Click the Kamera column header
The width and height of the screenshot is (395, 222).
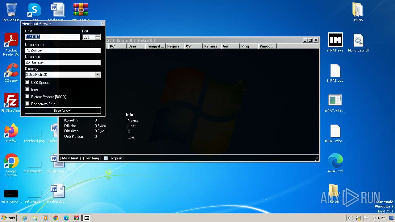pos(212,46)
